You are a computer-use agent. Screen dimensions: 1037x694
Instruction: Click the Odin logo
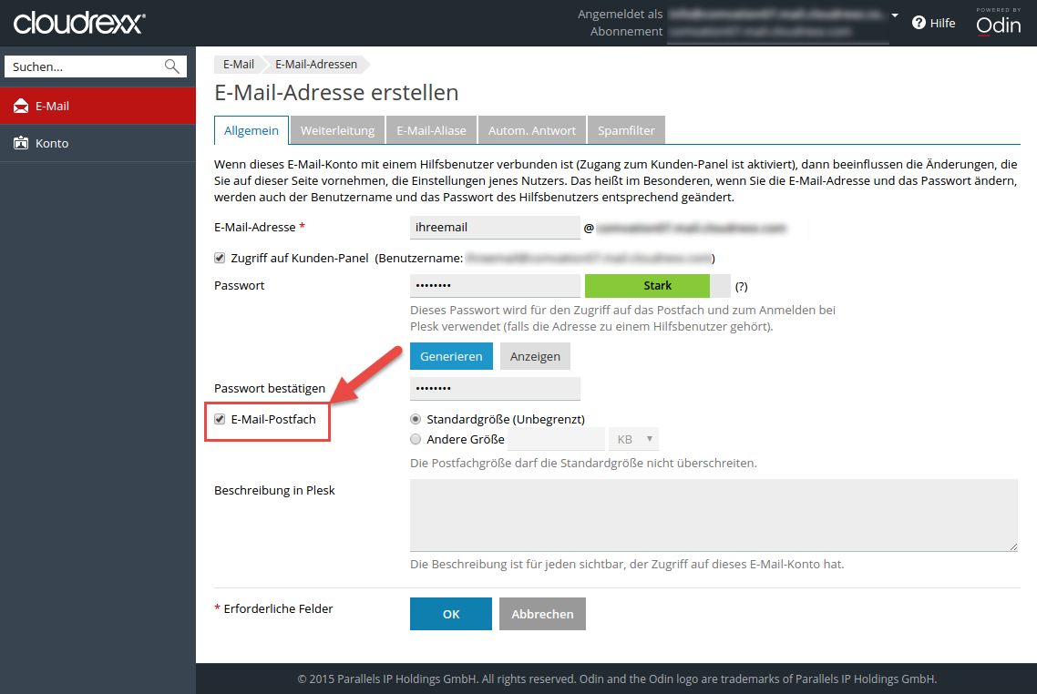pos(999,21)
